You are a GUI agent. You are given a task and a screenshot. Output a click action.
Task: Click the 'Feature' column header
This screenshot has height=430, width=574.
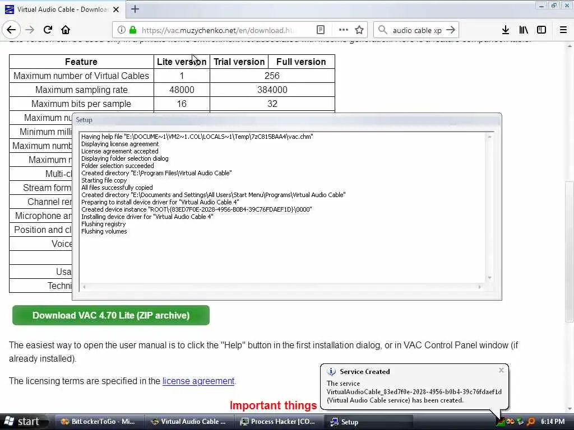tap(81, 62)
